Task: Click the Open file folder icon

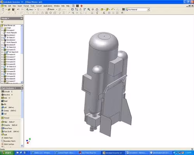Action: (x=9, y=9)
